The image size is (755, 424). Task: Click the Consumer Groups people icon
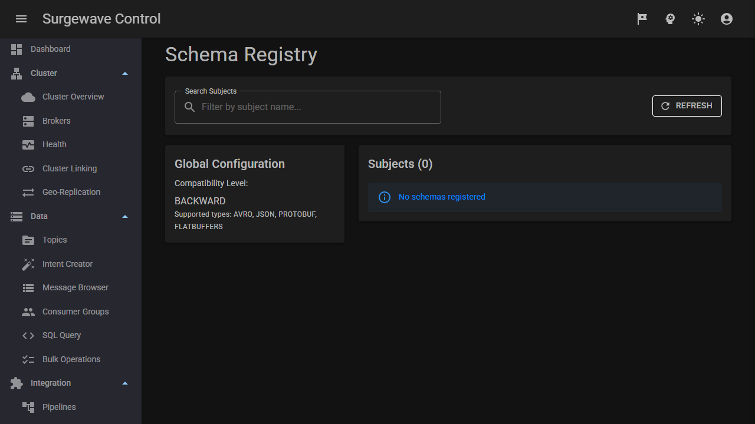point(28,312)
